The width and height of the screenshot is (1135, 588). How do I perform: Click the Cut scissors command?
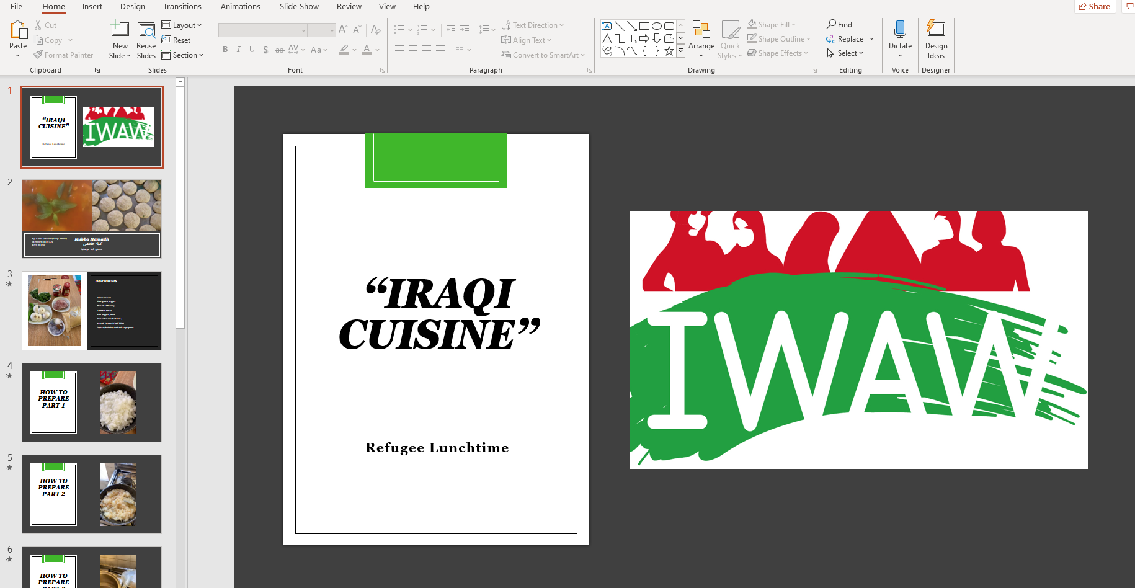coord(45,25)
